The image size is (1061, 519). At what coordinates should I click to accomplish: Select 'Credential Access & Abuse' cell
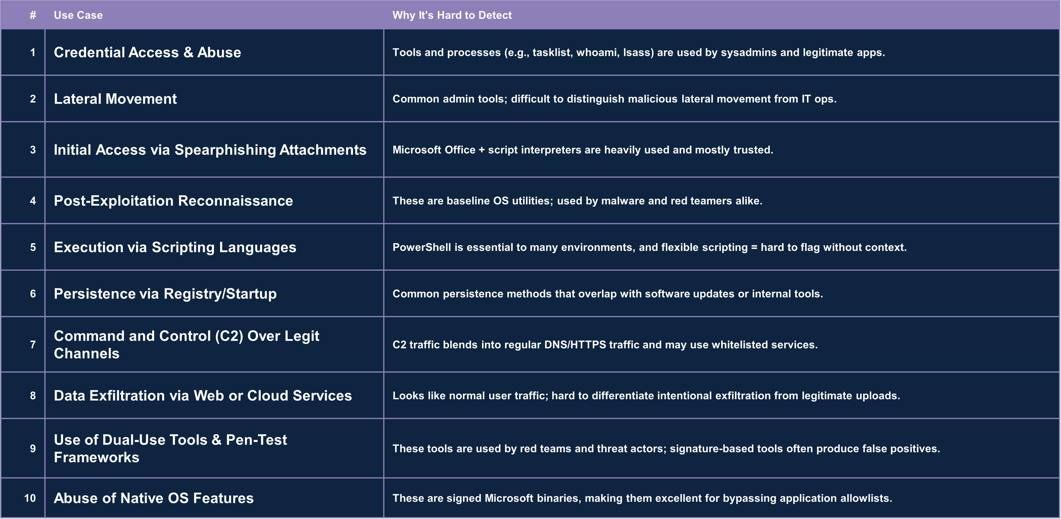(148, 52)
